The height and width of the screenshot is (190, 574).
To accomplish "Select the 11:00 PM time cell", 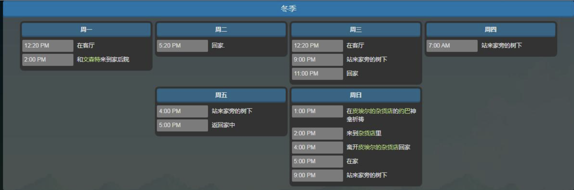I will [317, 74].
